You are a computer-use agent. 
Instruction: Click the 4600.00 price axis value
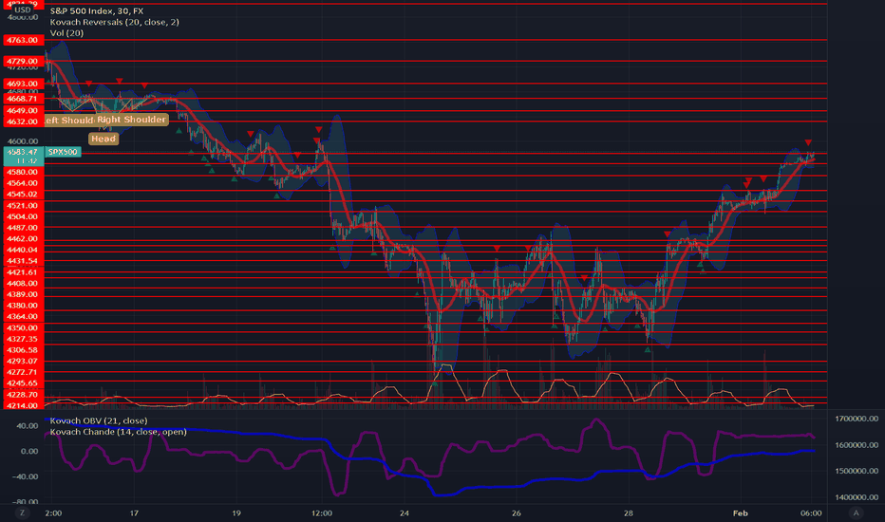23,141
